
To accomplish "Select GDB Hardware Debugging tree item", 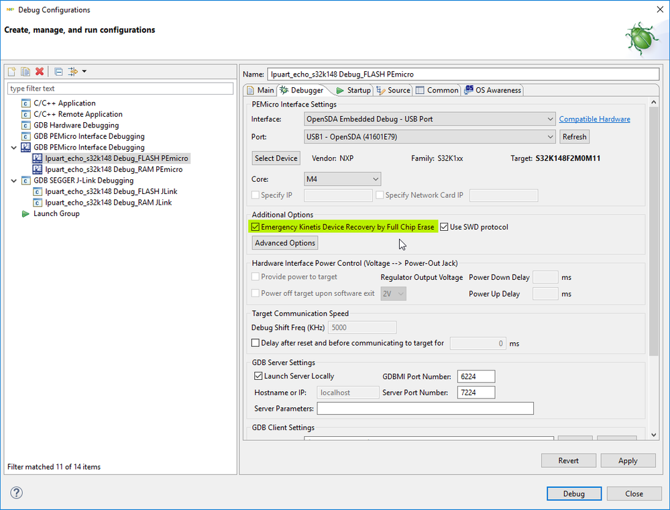I will coord(76,125).
